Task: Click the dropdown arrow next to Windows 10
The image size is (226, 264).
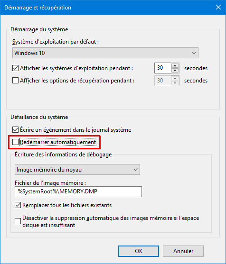Action: (x=194, y=53)
